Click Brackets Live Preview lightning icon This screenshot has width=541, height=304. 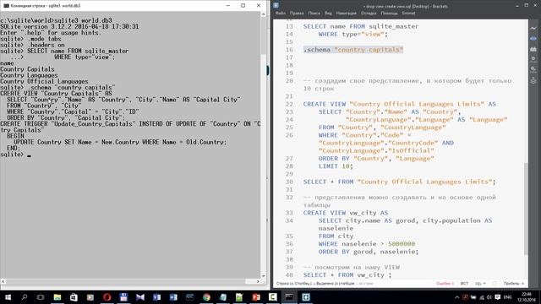pyautogui.click(x=533, y=28)
